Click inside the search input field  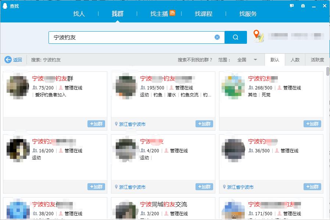click(x=129, y=37)
